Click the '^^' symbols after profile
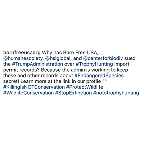The width and height of the screenshot is (144, 144). (x=104, y=81)
